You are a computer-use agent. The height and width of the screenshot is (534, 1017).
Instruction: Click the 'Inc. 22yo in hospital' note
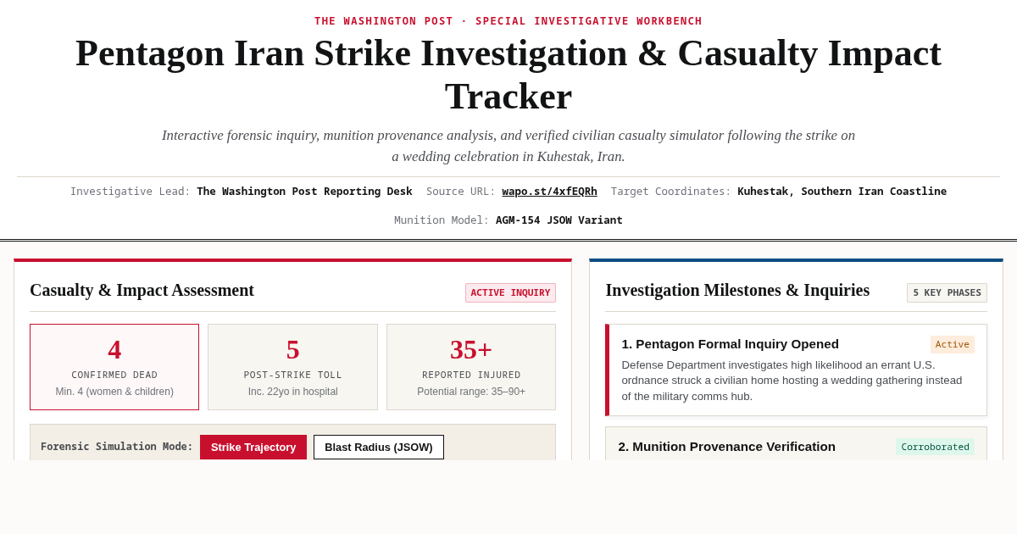click(x=292, y=392)
